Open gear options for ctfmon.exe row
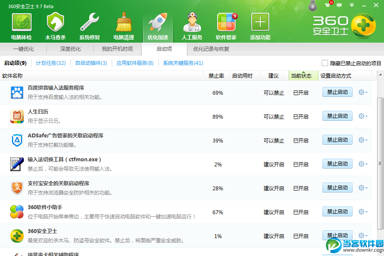Screen dimensions: 384x256 coord(363,164)
